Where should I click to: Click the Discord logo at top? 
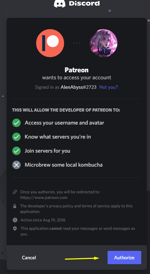tap(77, 4)
